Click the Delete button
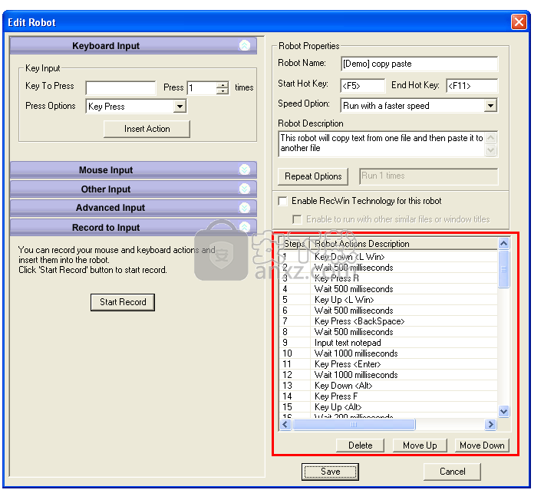This screenshot has width=554, height=503. point(360,445)
